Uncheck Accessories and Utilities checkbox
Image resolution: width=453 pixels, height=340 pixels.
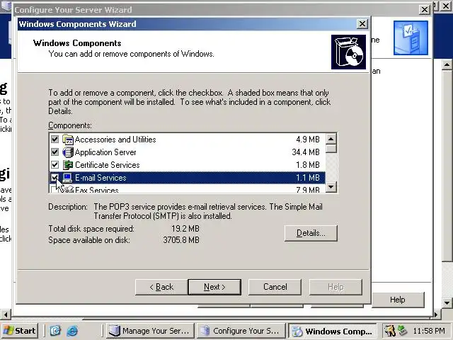point(55,140)
